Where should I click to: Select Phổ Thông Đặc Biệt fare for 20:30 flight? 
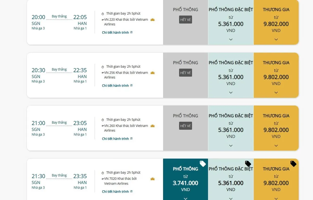[231, 77]
